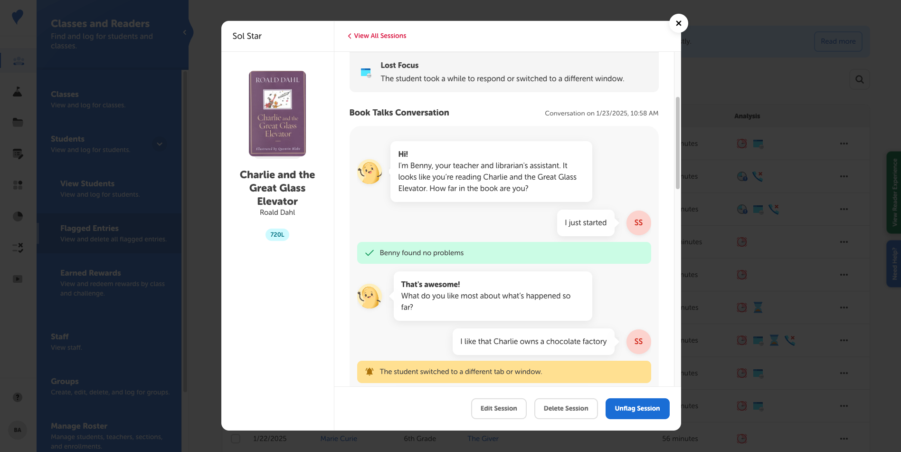
Task: Click the help question-mark icon
Action: pos(18,397)
